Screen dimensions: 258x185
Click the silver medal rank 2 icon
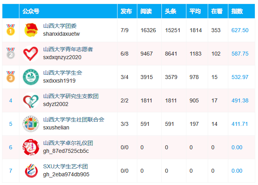click(11, 53)
